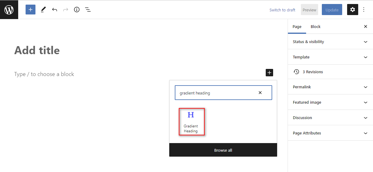This screenshot has height=172, width=373.
Task: Select the pencil Tools icon
Action: pos(43,10)
